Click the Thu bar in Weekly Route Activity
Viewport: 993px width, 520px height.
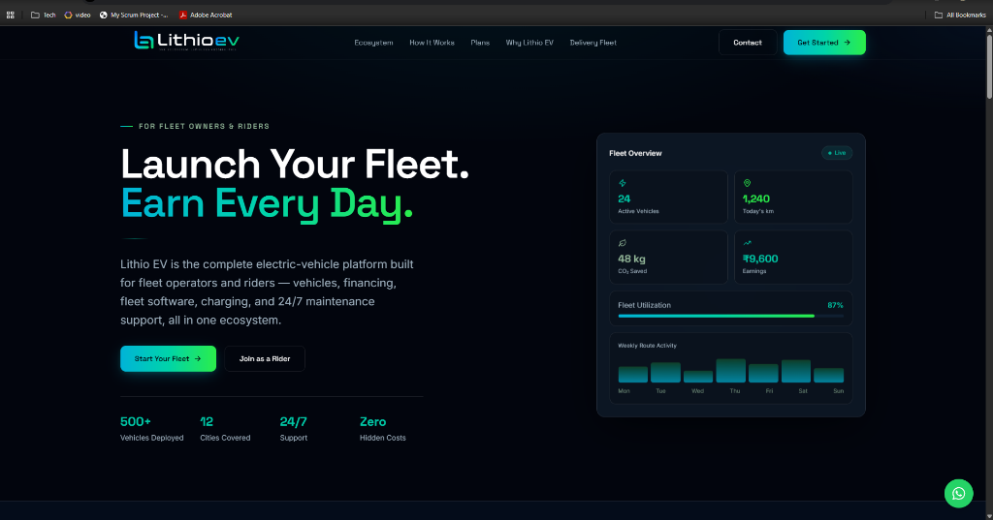(731, 371)
